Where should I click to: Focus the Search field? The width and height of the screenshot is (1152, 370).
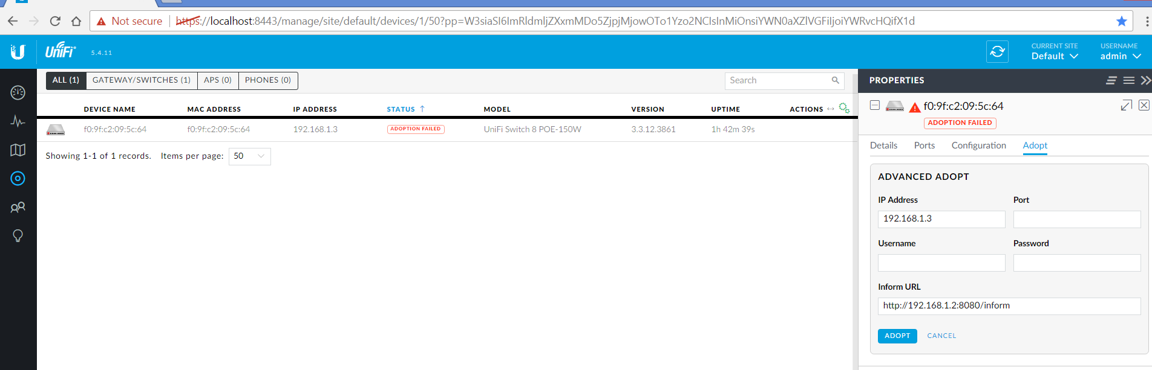(x=784, y=81)
